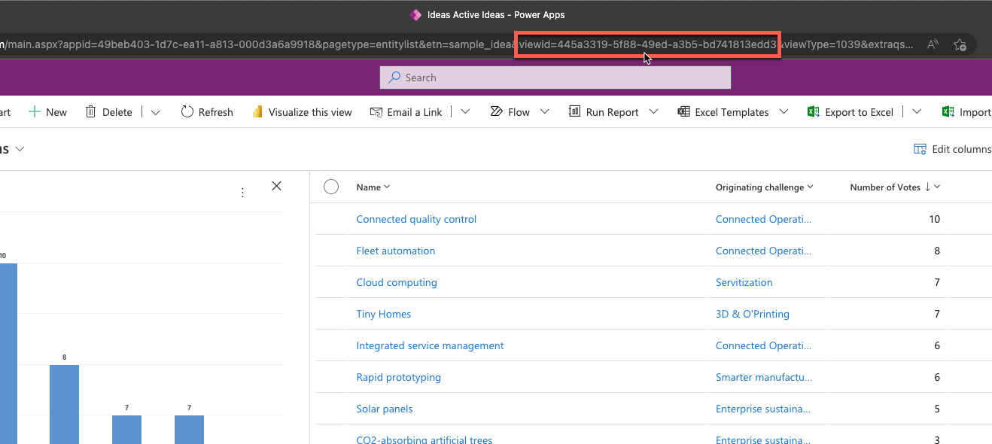Open the Fleet automation idea
The image size is (992, 444).
[x=396, y=251]
